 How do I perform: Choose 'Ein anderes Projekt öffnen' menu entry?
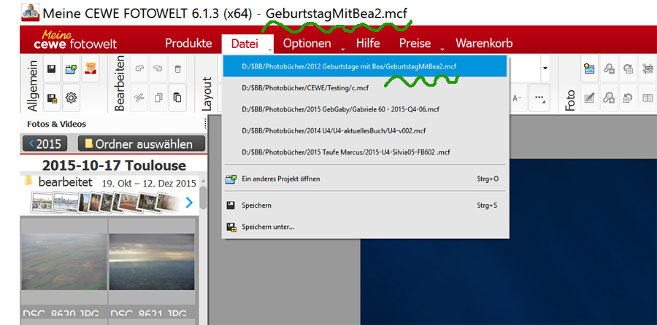coord(364,179)
